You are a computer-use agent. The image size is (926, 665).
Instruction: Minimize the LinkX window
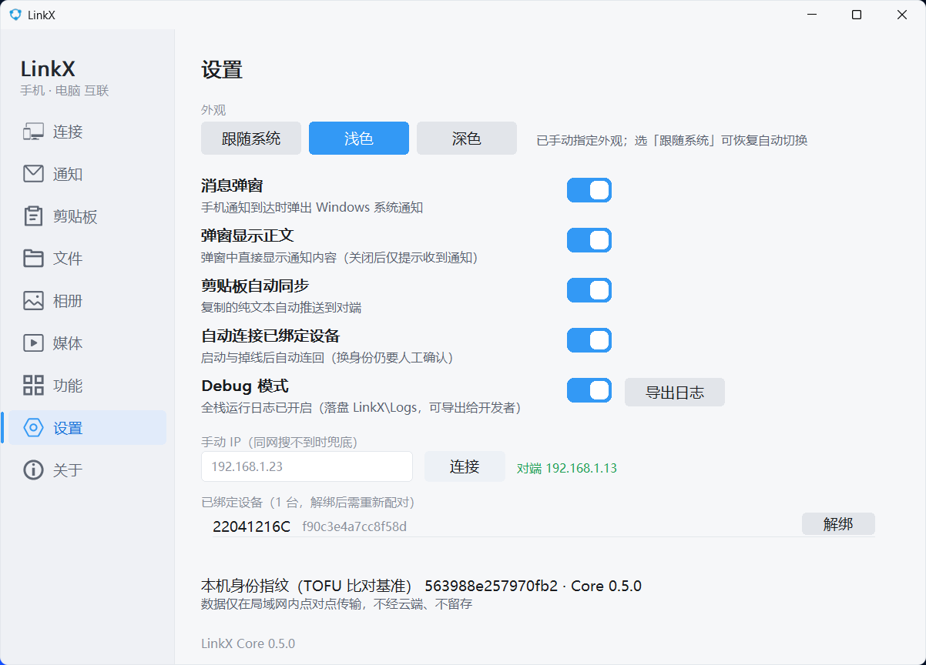tap(810, 15)
